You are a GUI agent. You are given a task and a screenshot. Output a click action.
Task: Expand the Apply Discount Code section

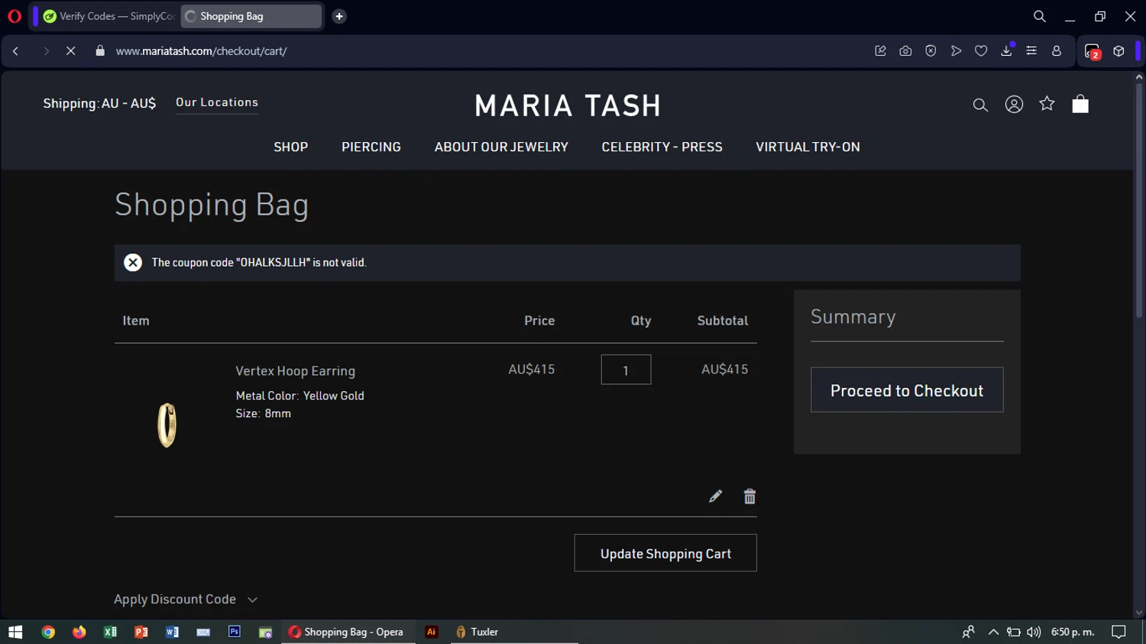[x=186, y=600]
